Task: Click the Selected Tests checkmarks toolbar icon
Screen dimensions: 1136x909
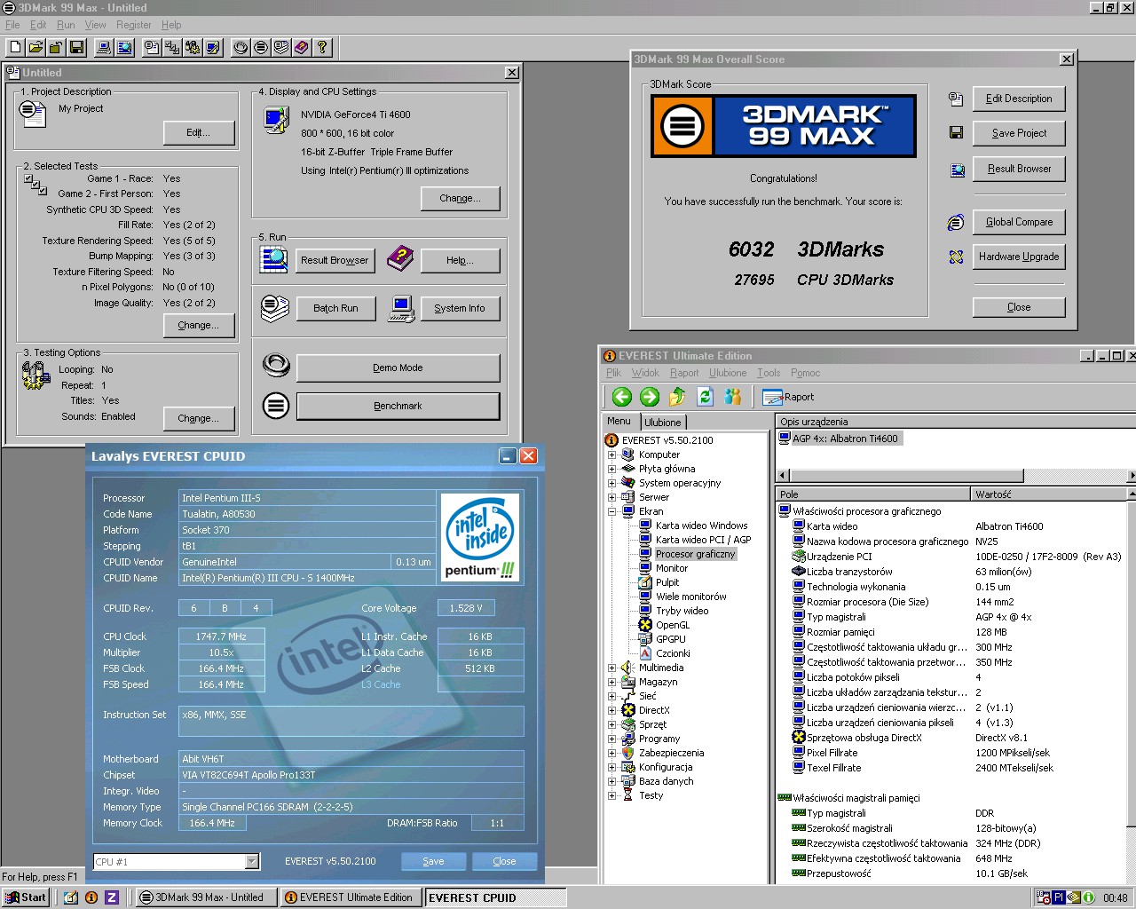Action: pos(172,47)
